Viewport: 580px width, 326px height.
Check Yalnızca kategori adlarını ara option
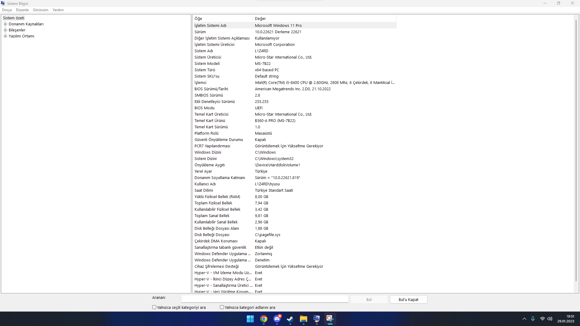[x=222, y=307]
